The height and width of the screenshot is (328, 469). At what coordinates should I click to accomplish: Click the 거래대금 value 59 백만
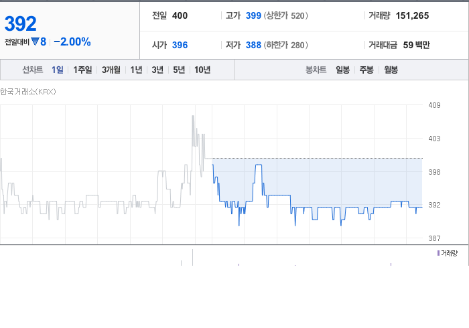pos(416,45)
